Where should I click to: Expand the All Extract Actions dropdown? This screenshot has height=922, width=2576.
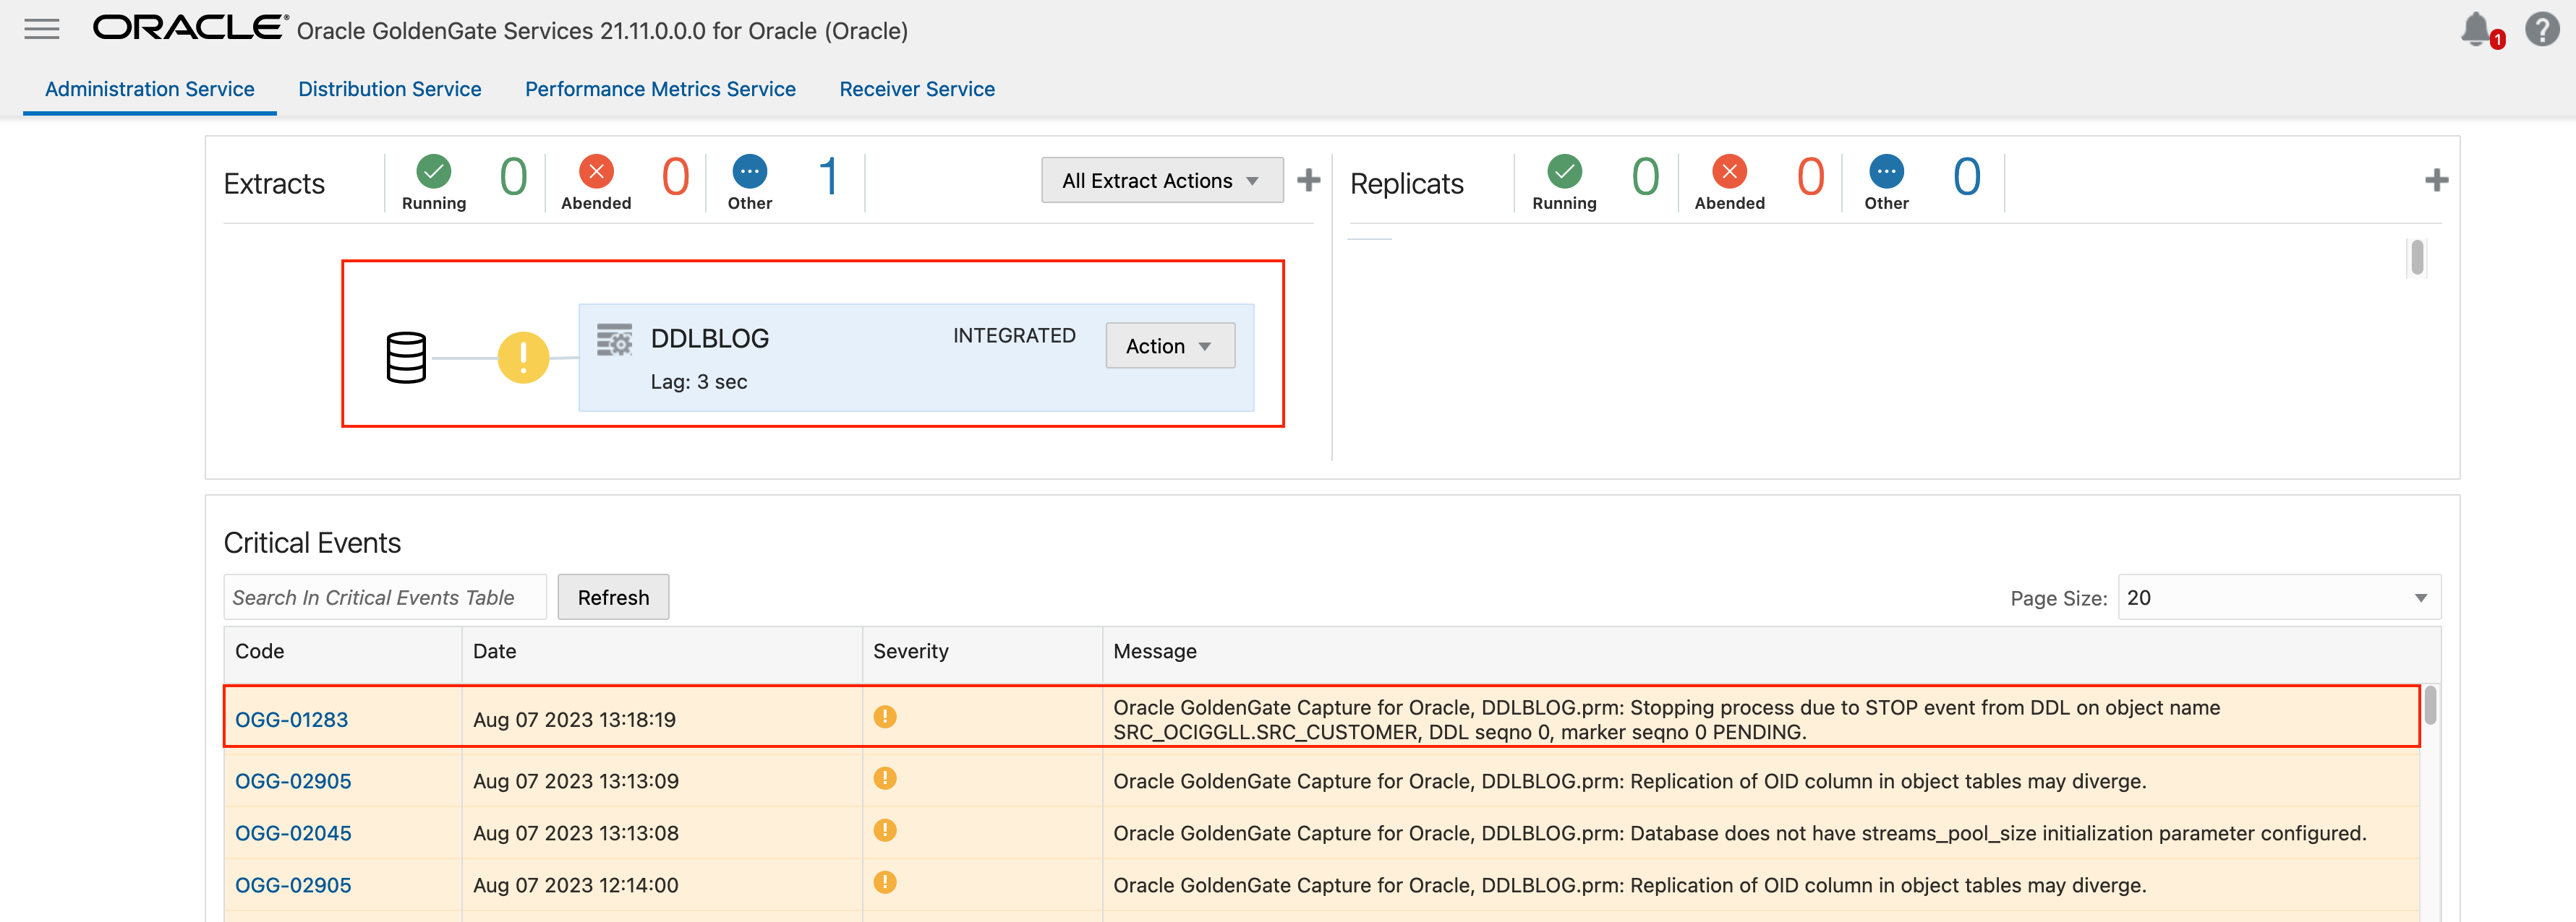(x=1161, y=180)
